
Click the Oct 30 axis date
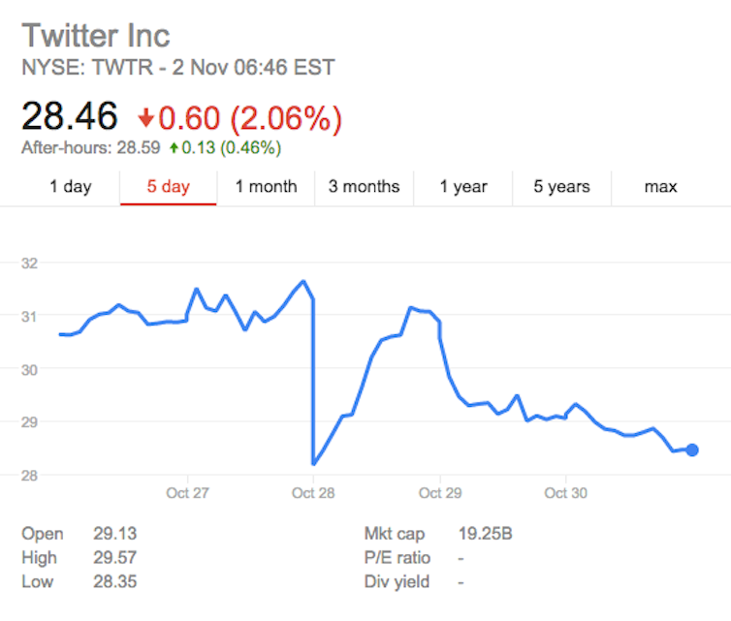pyautogui.click(x=565, y=493)
